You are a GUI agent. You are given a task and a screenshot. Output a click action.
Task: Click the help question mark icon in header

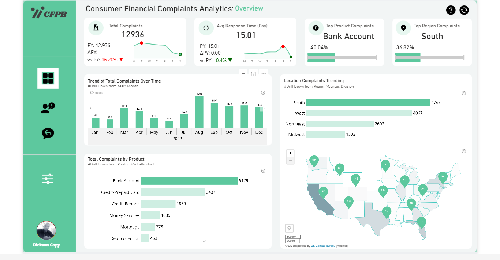click(451, 10)
